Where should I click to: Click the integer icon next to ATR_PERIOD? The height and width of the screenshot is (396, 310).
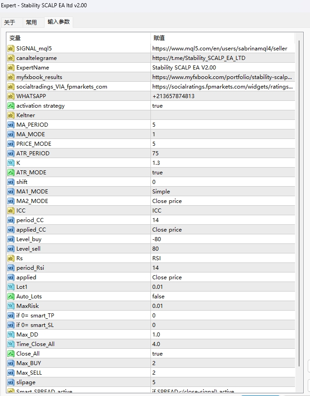pyautogui.click(x=11, y=153)
